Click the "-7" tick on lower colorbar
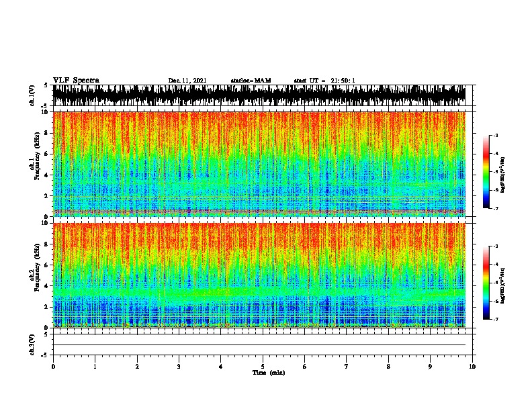 click(x=496, y=319)
